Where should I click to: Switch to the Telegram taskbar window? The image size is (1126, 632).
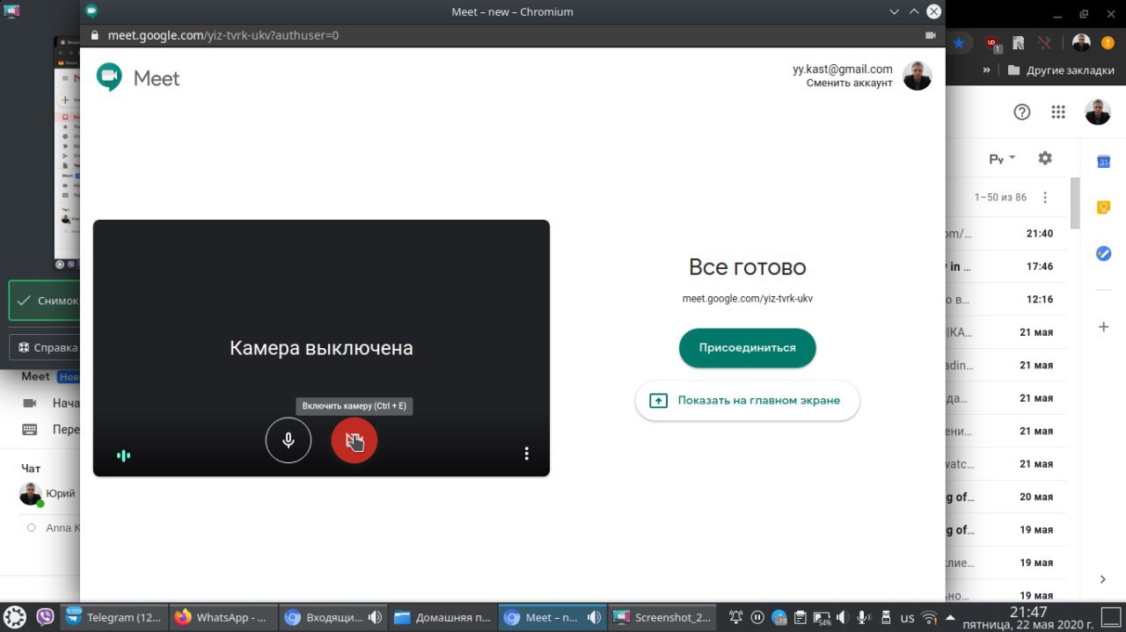[113, 617]
